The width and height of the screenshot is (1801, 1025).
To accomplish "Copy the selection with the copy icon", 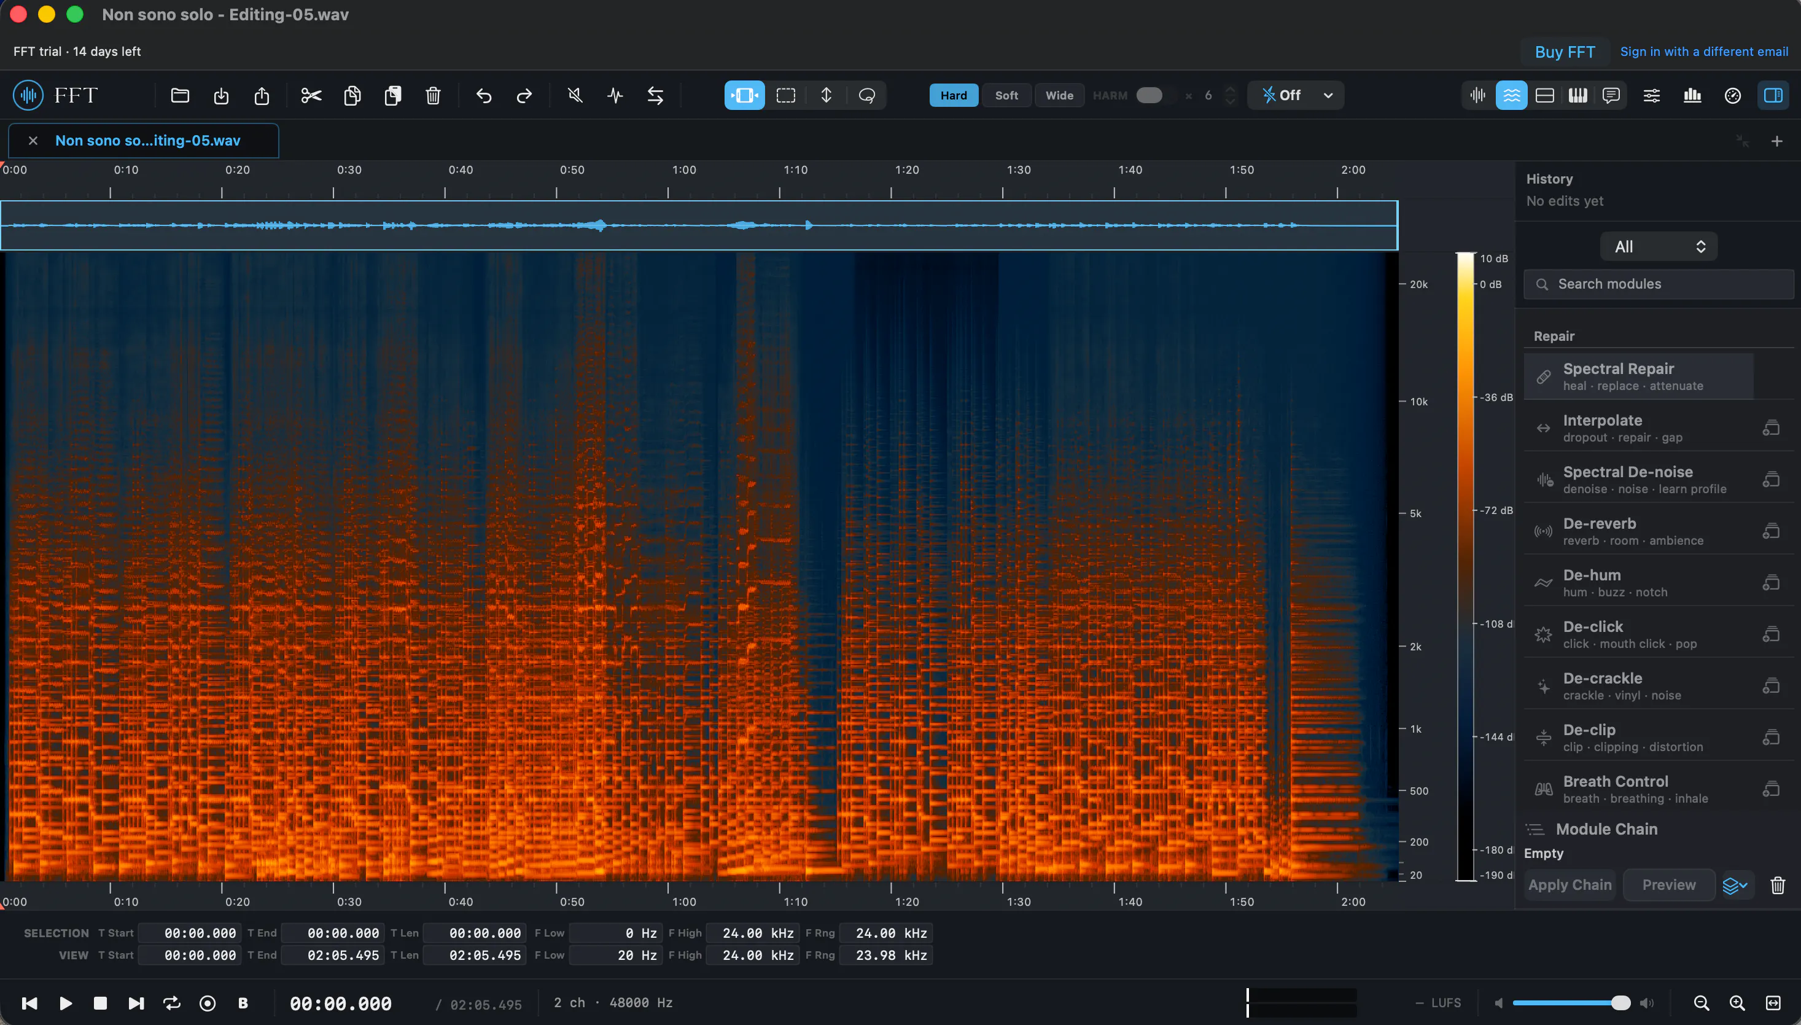I will pyautogui.click(x=352, y=95).
